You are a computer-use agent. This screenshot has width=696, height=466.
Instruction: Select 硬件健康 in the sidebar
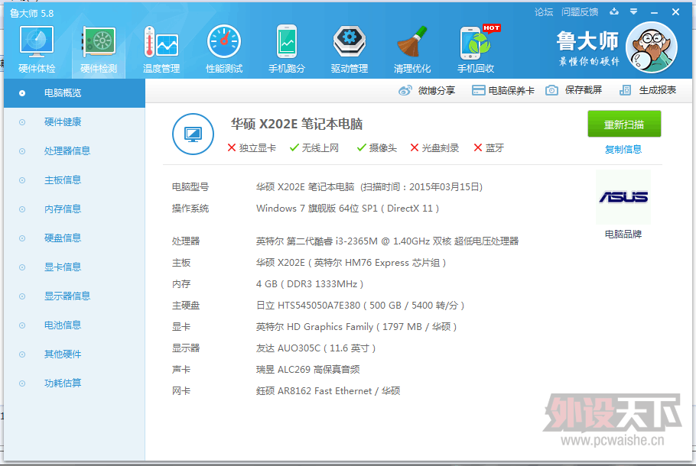tap(75, 122)
